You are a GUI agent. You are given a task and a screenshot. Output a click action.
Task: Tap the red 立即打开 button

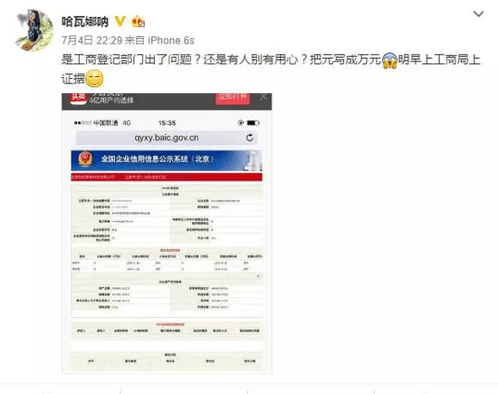(233, 98)
